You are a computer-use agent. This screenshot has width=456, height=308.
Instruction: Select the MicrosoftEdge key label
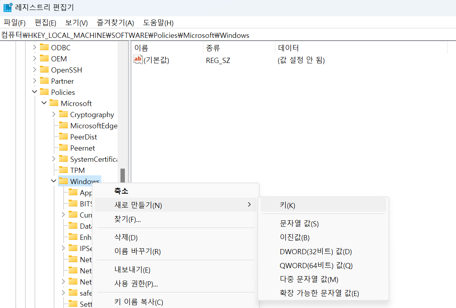[94, 126]
